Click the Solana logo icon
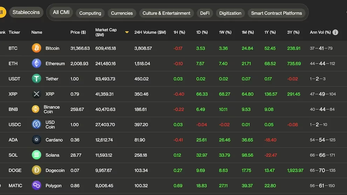Viewport: 347px width, 195px height. tap(36, 155)
